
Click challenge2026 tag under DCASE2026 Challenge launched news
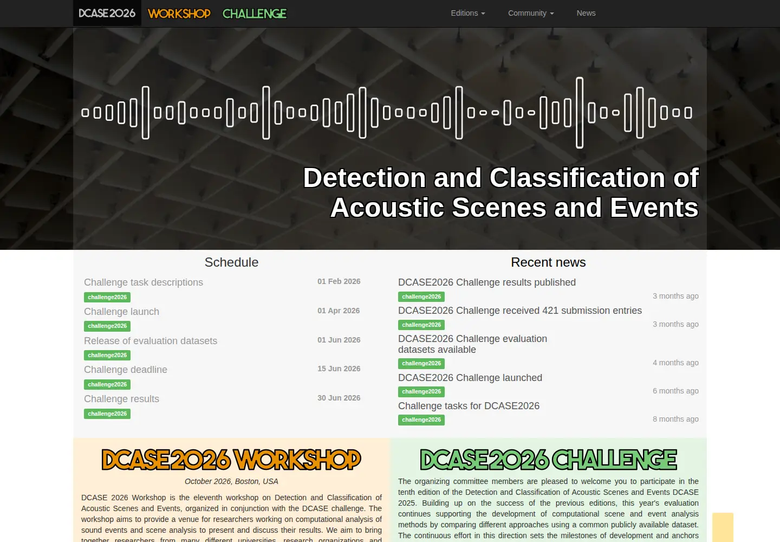(x=421, y=391)
